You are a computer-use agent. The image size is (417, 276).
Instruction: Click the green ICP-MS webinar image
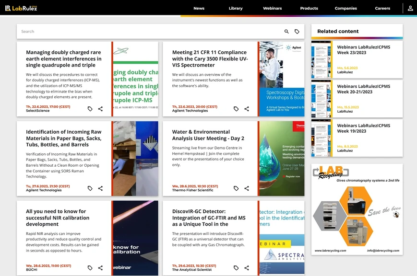click(136, 79)
